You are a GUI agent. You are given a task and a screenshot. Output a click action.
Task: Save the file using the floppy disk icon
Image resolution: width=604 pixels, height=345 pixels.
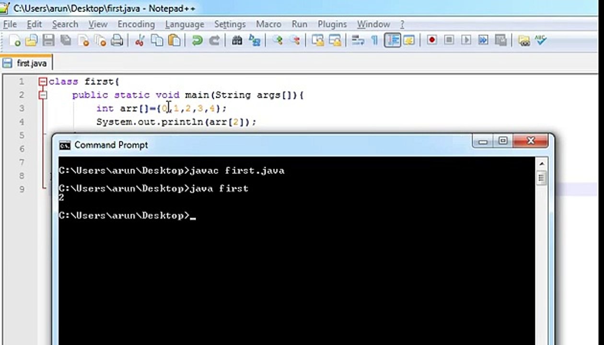[48, 41]
